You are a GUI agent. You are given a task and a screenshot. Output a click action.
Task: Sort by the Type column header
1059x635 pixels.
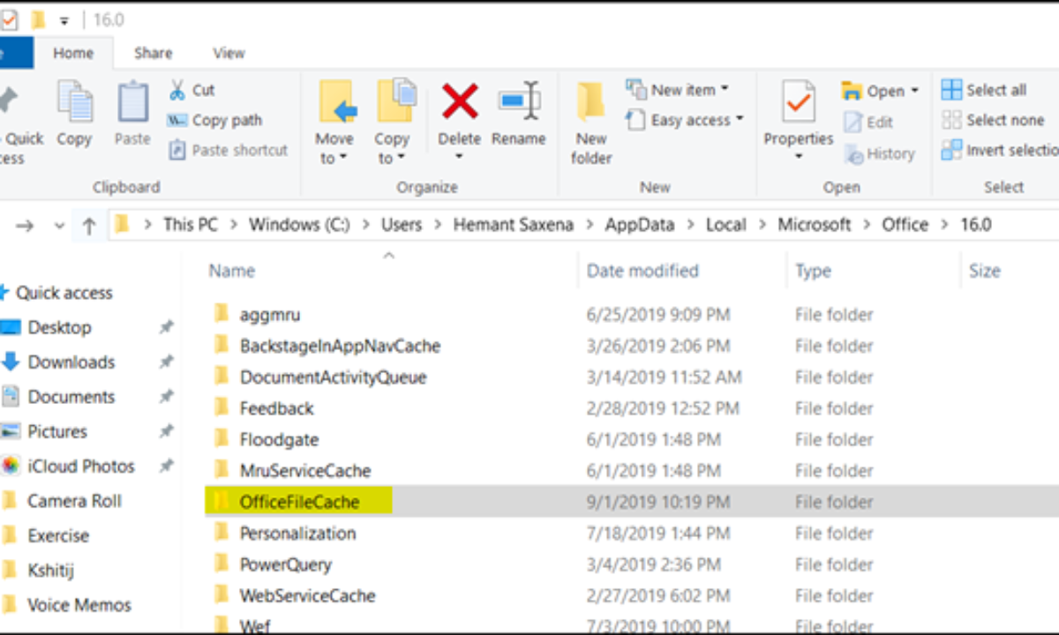(813, 271)
